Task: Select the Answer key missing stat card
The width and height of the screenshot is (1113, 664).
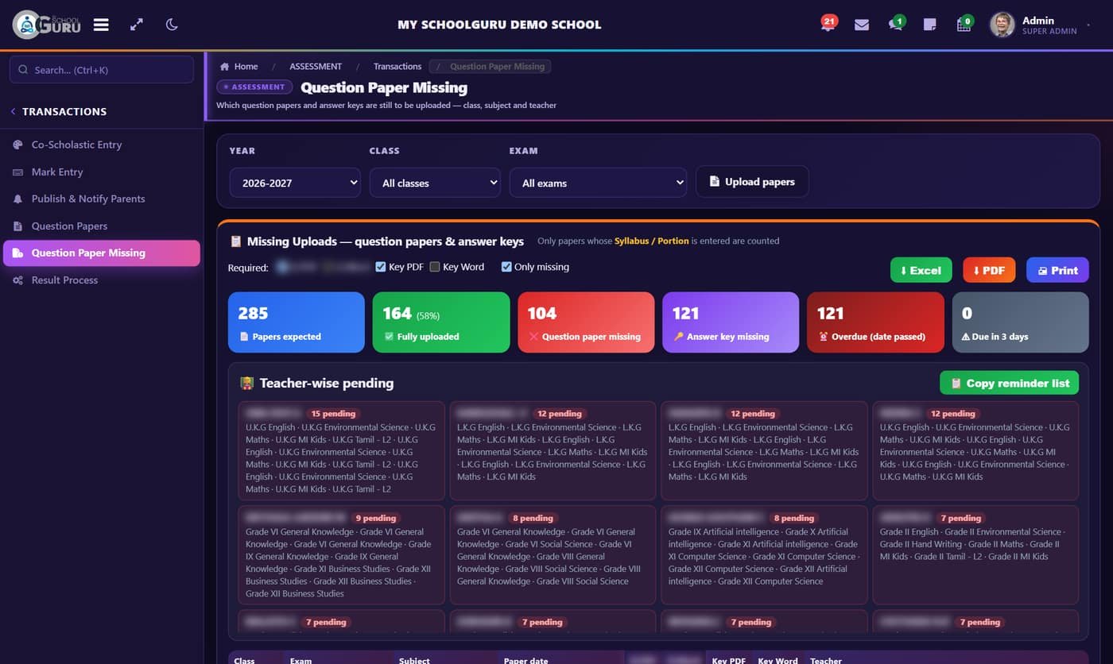Action: pos(731,322)
